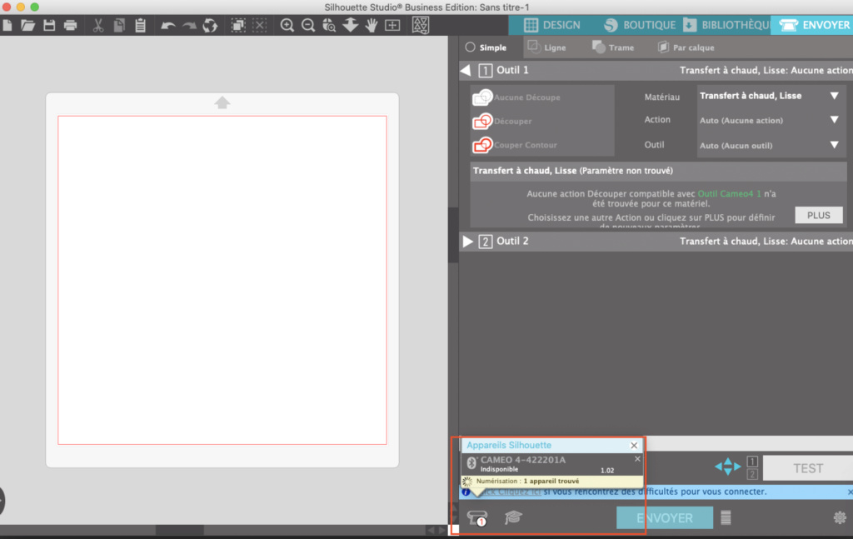Click the green Outil Cameo4 1 link
853x539 pixels.
coord(729,193)
